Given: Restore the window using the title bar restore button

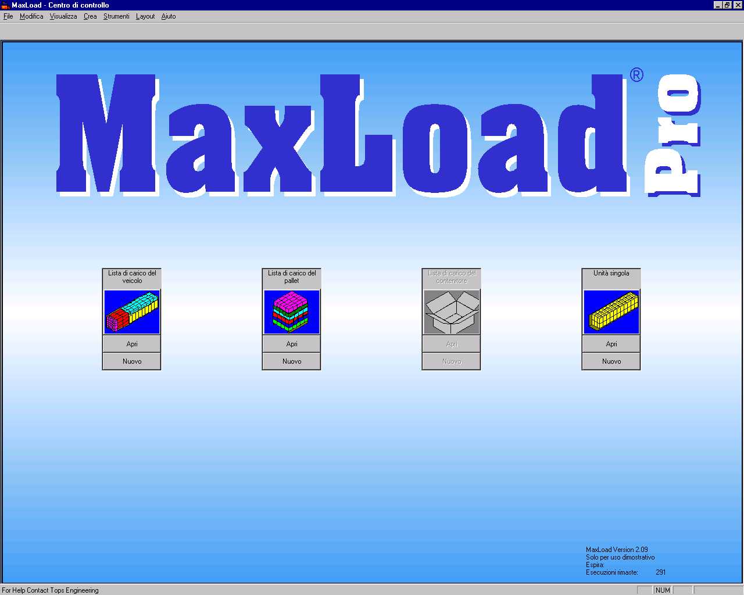Looking at the screenshot, I should (x=727, y=5).
